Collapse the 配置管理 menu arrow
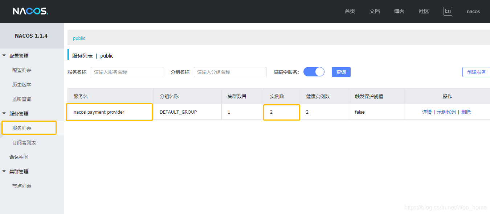 pyautogui.click(x=4, y=56)
